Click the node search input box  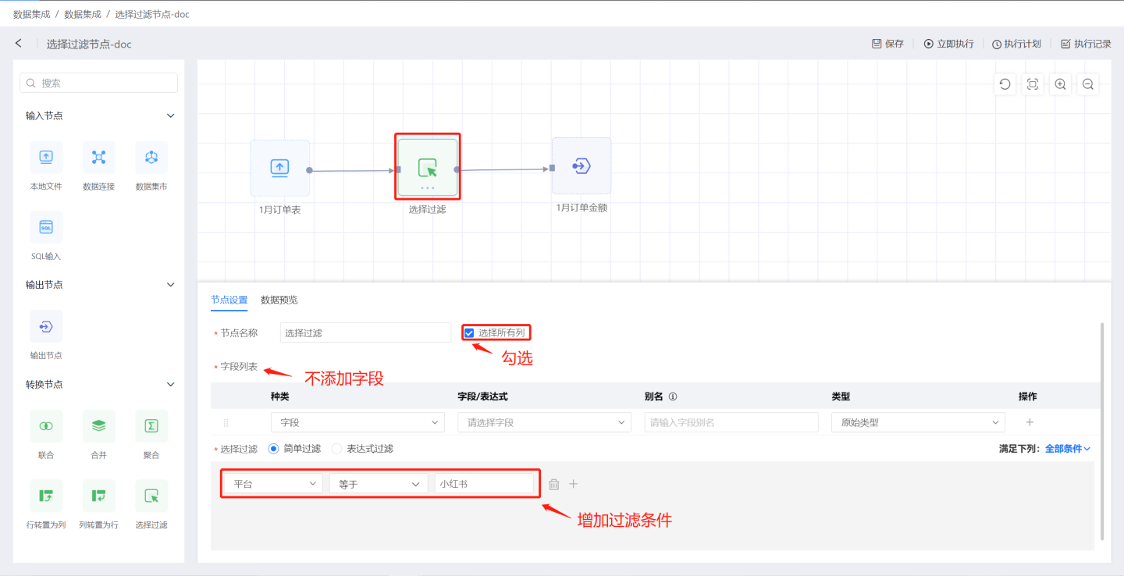(99, 83)
